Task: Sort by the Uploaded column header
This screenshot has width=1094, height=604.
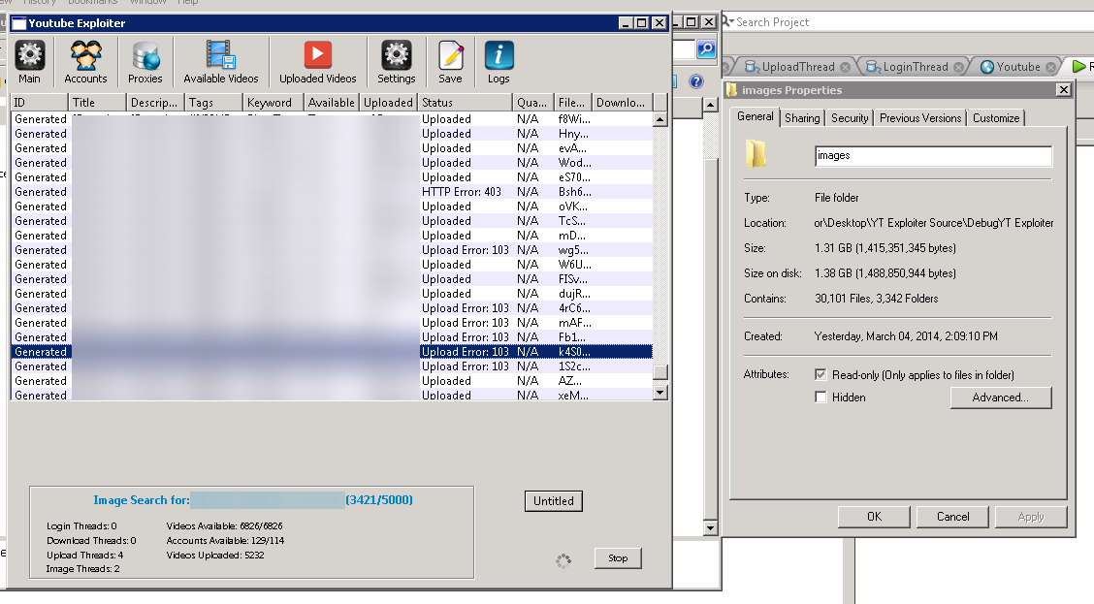Action: point(389,103)
